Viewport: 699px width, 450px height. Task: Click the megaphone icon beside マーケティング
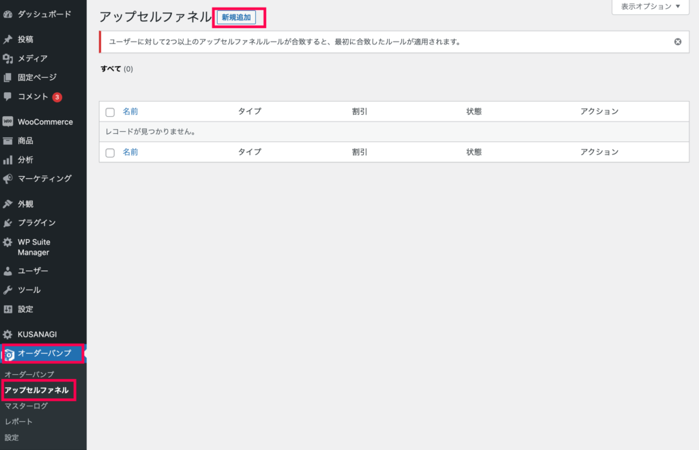[x=8, y=179]
